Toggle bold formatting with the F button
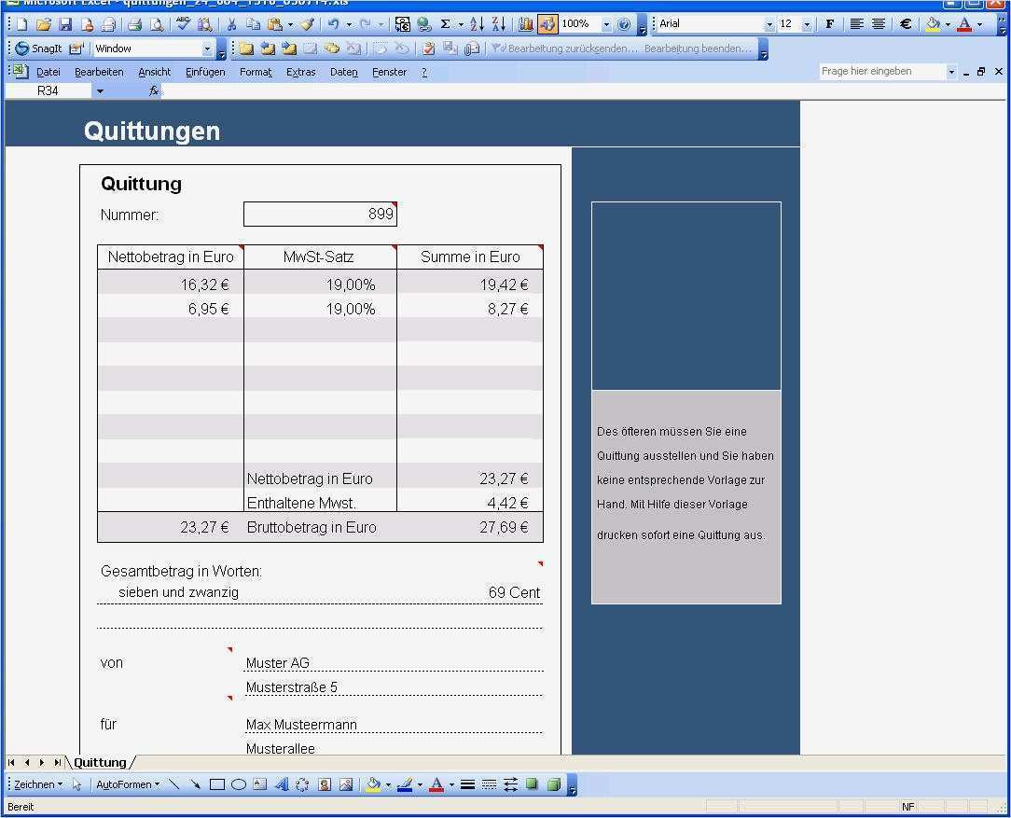This screenshot has height=818, width=1011. (x=830, y=24)
